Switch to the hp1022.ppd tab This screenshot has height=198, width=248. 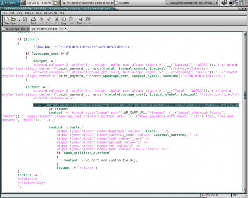[x=15, y=29]
